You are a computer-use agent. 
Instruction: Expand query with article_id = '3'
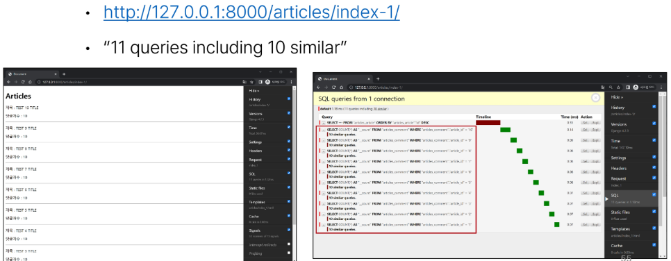point(324,203)
